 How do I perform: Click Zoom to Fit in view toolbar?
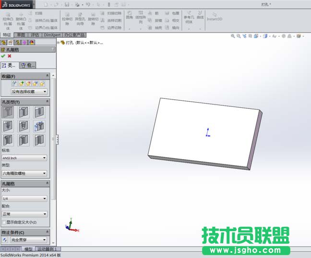(x=233, y=36)
